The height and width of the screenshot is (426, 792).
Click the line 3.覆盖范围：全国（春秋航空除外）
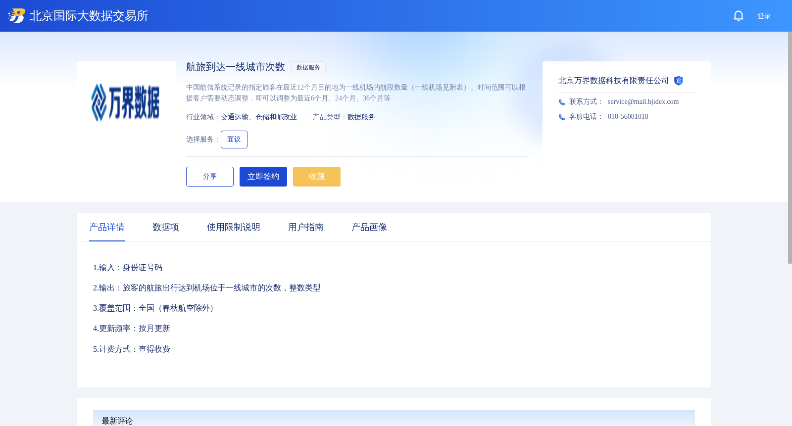tap(155, 308)
